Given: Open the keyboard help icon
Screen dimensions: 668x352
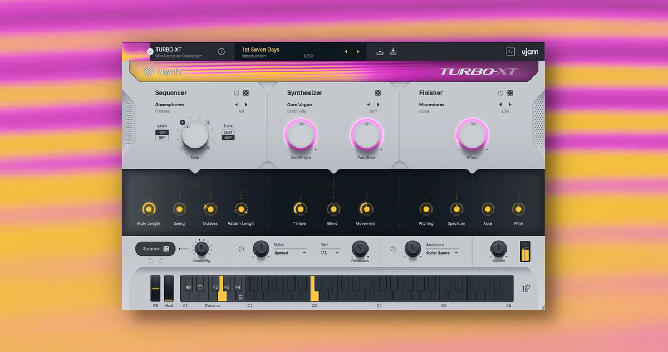Looking at the screenshot, I should click(x=525, y=289).
